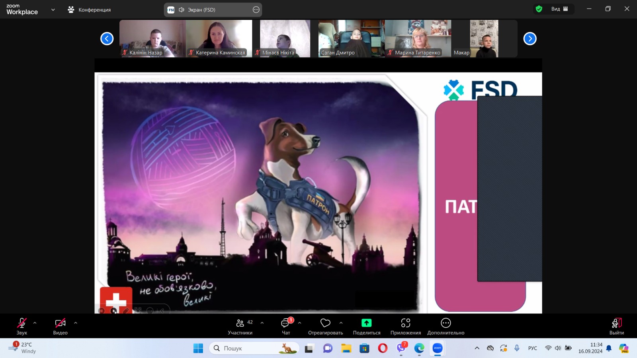Start camera with the Видео button
This screenshot has width=637, height=358.
coord(61,326)
